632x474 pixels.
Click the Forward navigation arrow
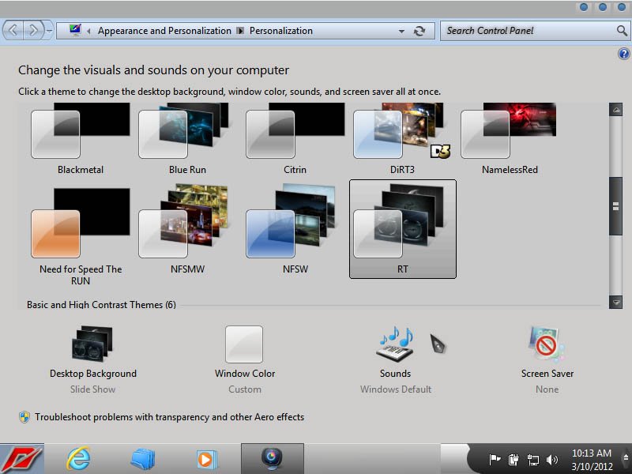pos(33,30)
